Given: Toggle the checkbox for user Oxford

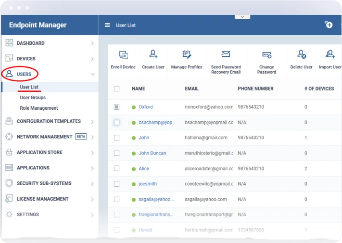Looking at the screenshot, I should 116,107.
